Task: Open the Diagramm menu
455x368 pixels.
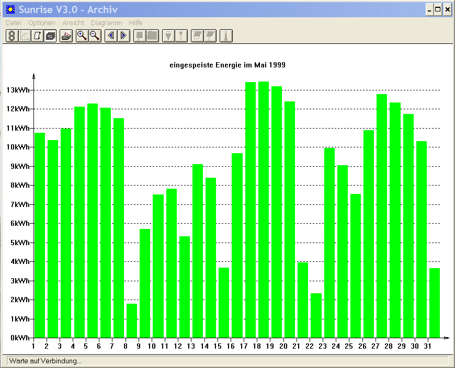Action: click(107, 22)
